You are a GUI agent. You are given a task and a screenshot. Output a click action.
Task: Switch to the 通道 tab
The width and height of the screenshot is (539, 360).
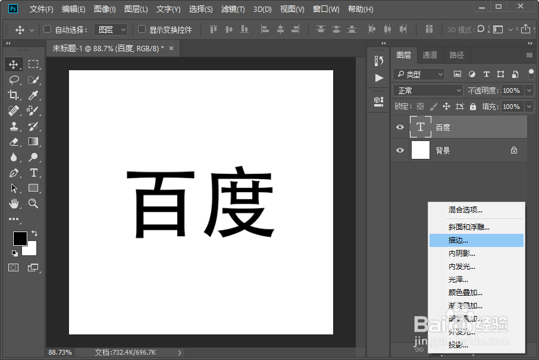[x=430, y=55]
